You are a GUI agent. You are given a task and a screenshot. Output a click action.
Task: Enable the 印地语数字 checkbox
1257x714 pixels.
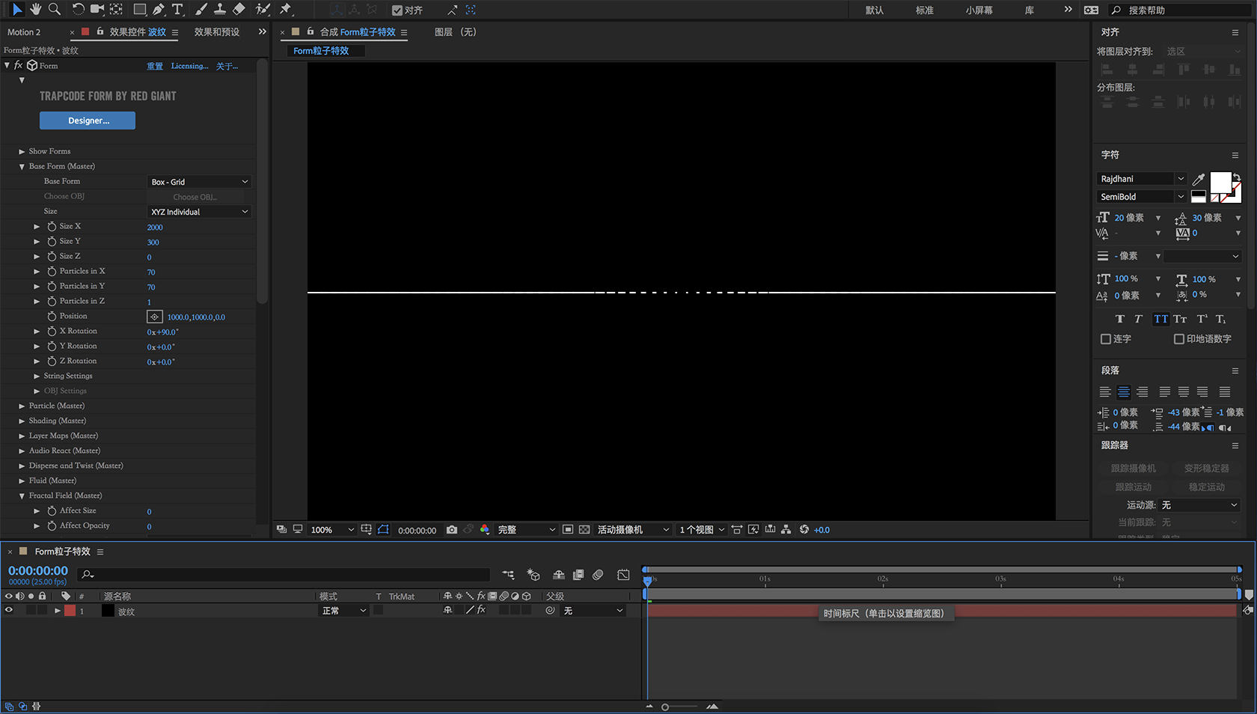click(1179, 339)
